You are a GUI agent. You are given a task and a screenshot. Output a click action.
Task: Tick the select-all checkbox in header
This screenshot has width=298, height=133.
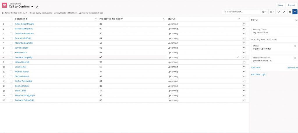click(11, 19)
